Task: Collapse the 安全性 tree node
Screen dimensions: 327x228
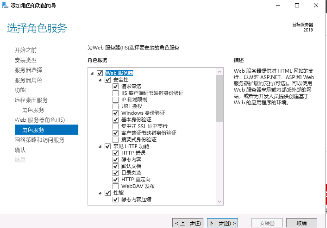Action: [100, 80]
